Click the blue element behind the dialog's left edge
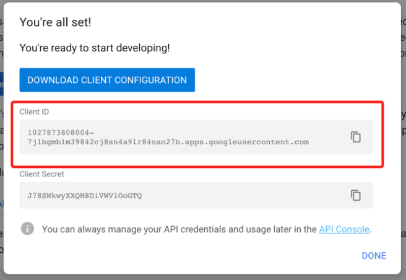 coord(2,84)
